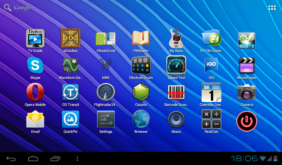Launch iGO navigation

click(211, 65)
